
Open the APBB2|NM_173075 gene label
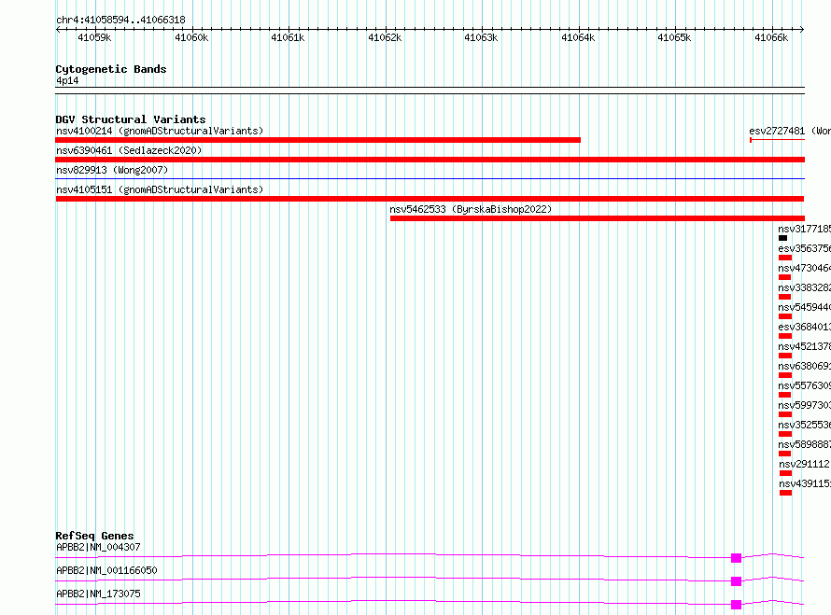point(98,594)
